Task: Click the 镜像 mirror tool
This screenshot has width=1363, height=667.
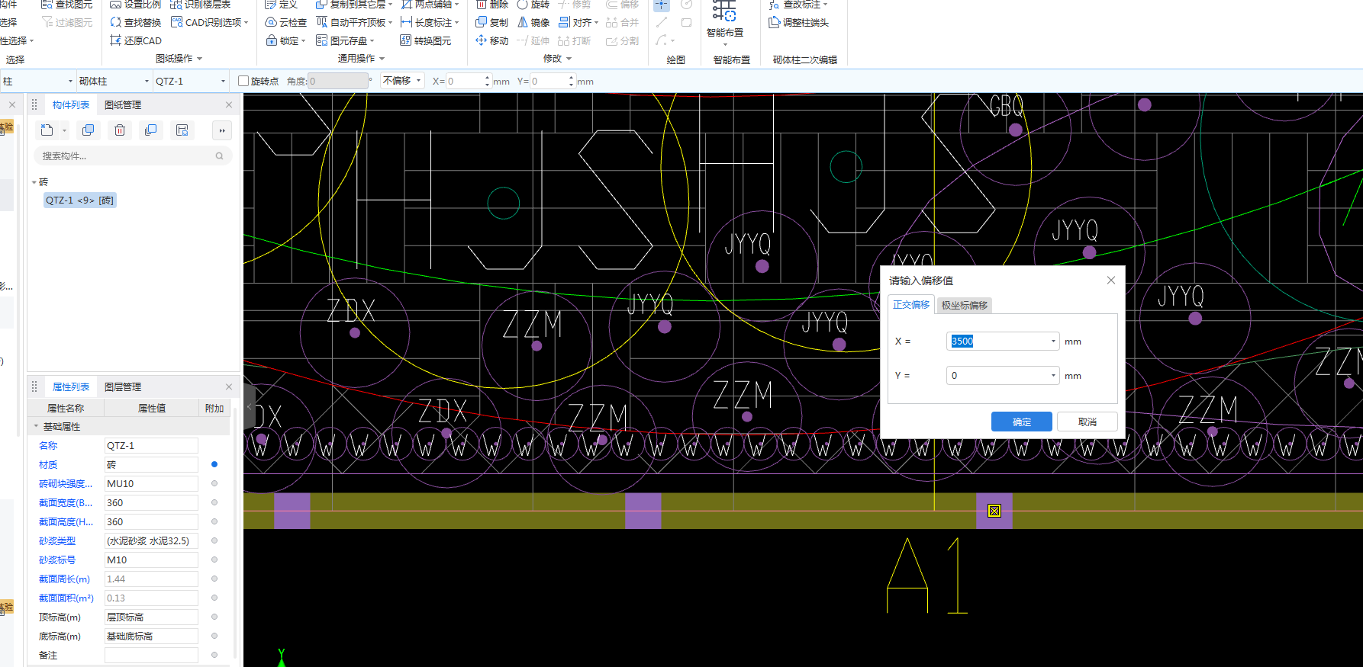Action: pyautogui.click(x=533, y=22)
